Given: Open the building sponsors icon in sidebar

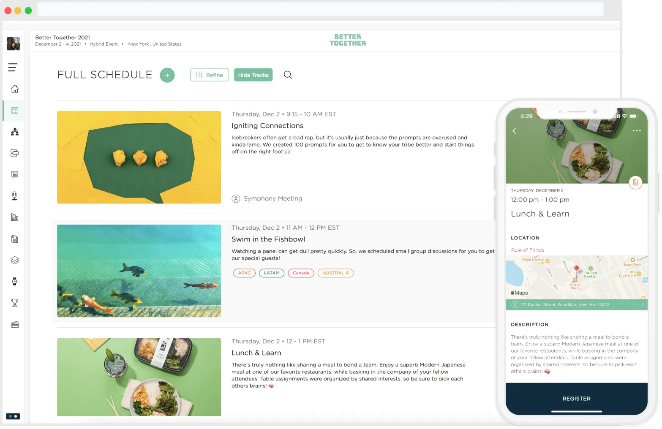Looking at the screenshot, I should (15, 217).
